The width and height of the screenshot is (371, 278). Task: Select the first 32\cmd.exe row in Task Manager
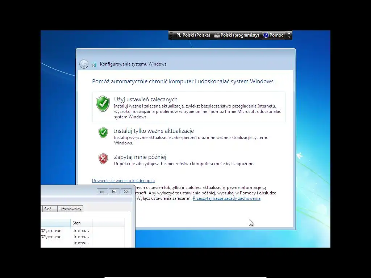pos(83,231)
